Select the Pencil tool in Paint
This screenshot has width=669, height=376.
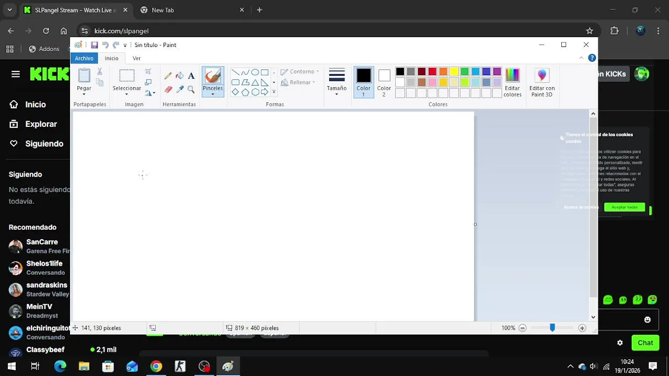(168, 76)
